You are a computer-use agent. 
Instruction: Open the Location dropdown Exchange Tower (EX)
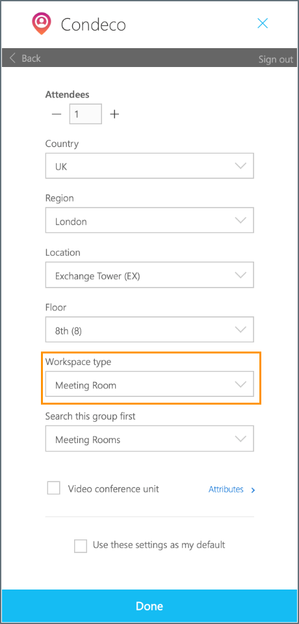[x=149, y=275]
